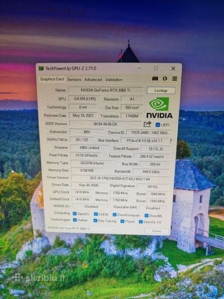This screenshot has height=299, width=224.
Task: Click the GPU field GA104 (LHR)
Action: pyautogui.click(x=85, y=99)
